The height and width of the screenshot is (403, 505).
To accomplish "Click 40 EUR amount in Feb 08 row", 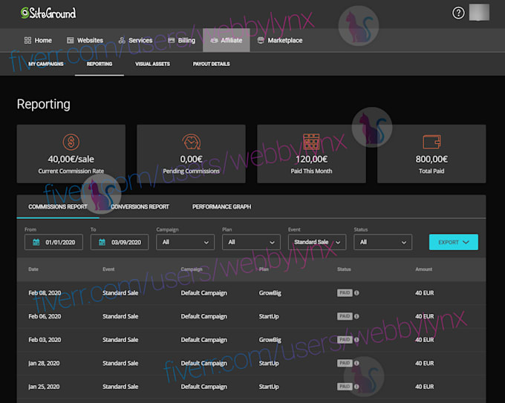I will point(425,293).
